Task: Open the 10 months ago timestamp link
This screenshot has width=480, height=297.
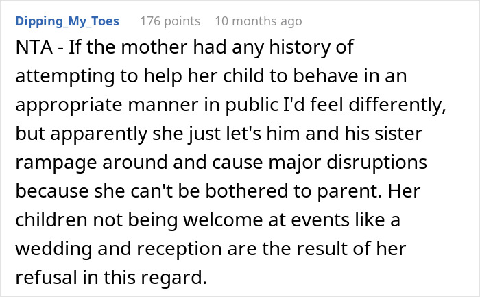Action: point(259,21)
